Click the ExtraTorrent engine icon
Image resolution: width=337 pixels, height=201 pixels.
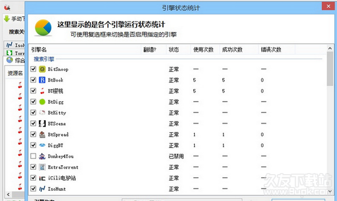[x=42, y=167]
